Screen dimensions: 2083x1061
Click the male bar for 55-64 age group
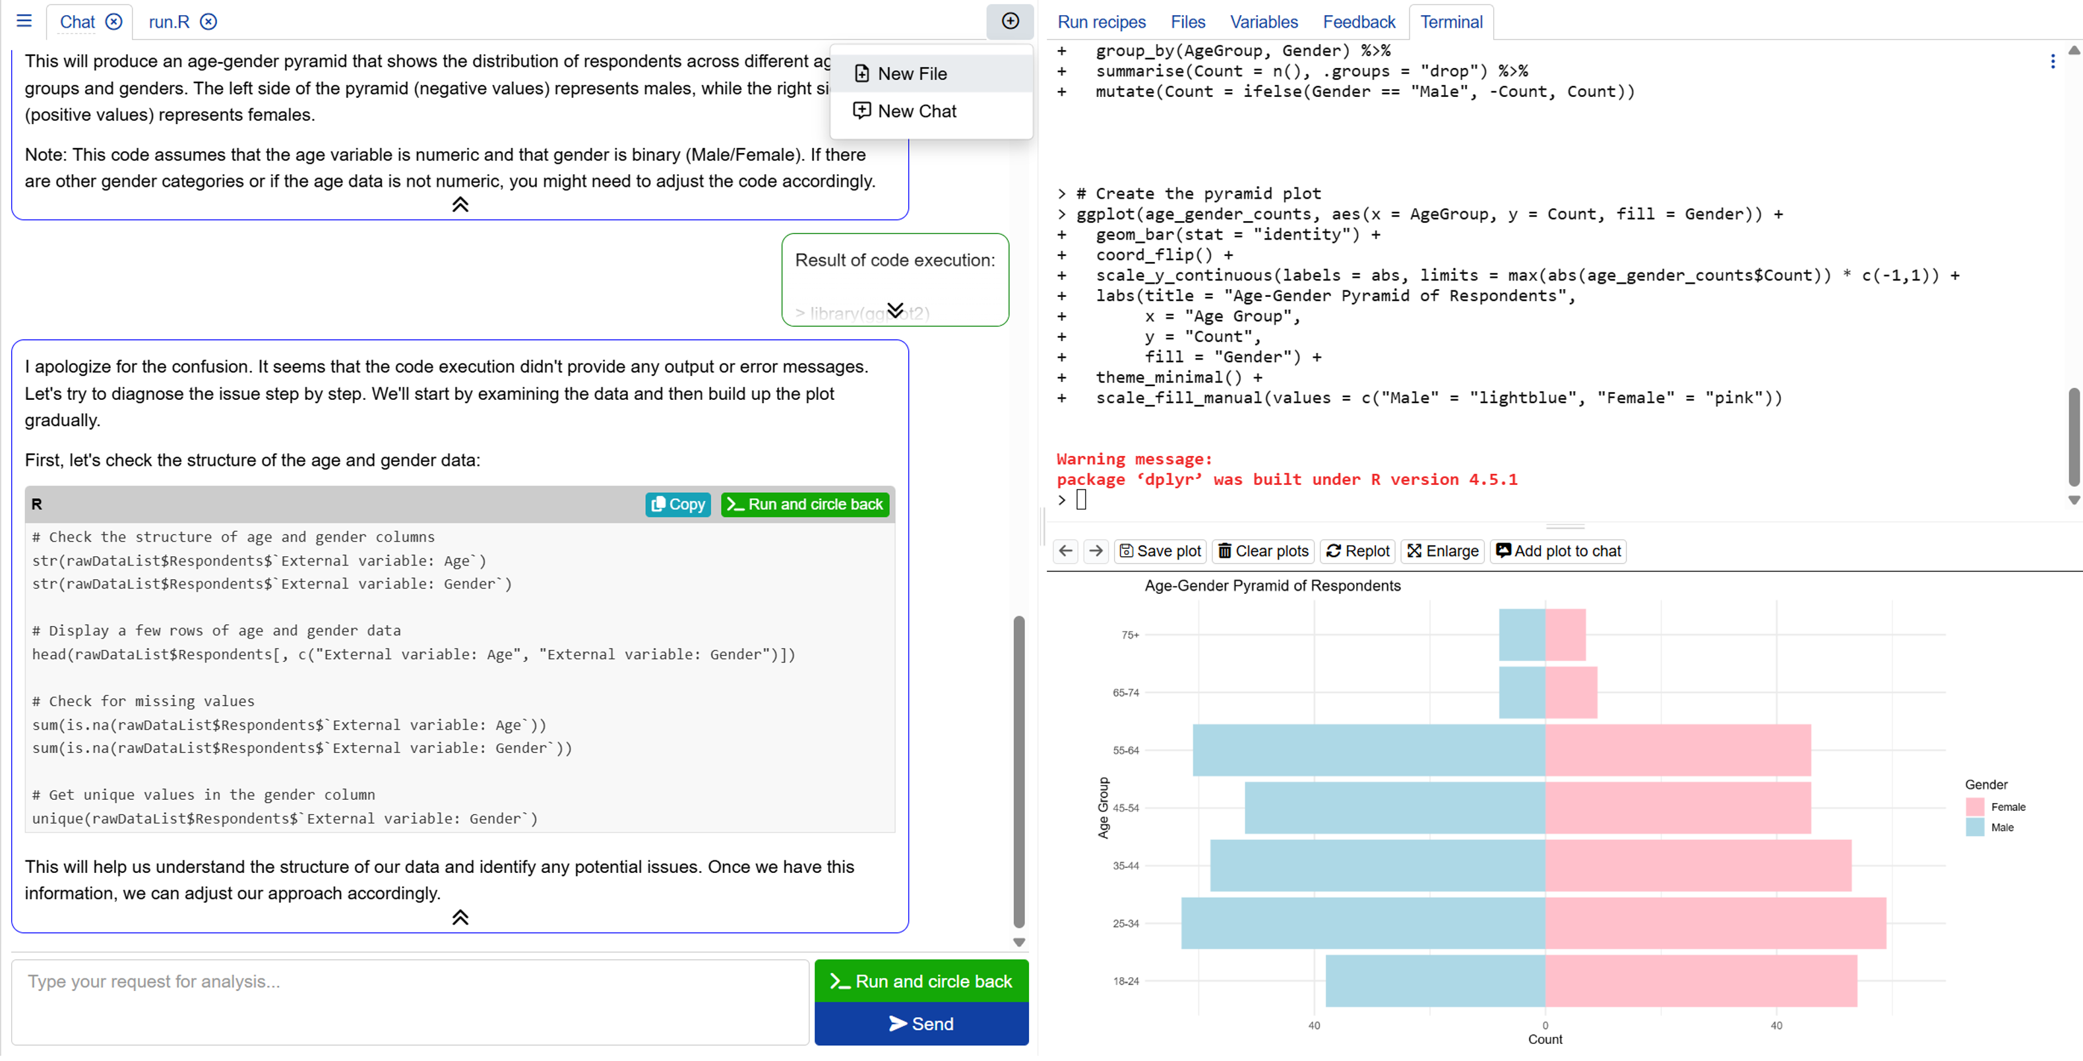click(1369, 750)
